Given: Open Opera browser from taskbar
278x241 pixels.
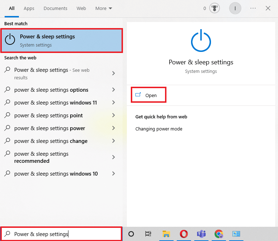Looking at the screenshot, I should (184, 234).
